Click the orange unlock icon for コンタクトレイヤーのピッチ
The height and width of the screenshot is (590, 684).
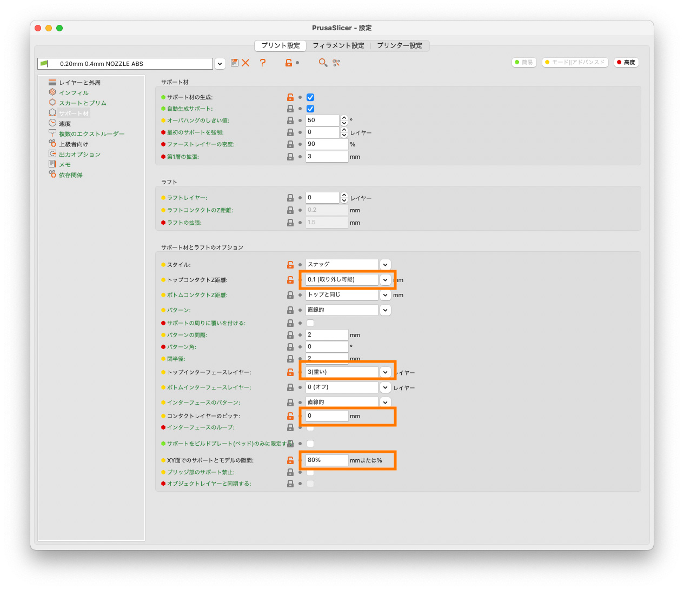[290, 416]
